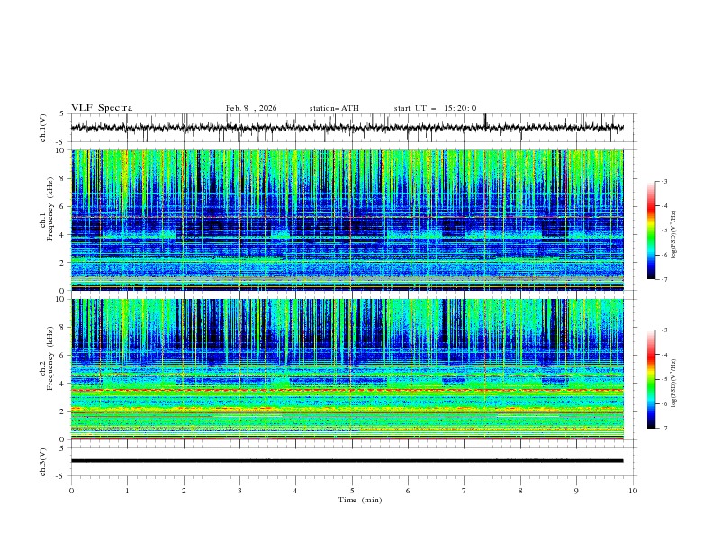Click the "ch.1(V)" waveform axis label
The height and width of the screenshot is (551, 713).
pos(43,128)
